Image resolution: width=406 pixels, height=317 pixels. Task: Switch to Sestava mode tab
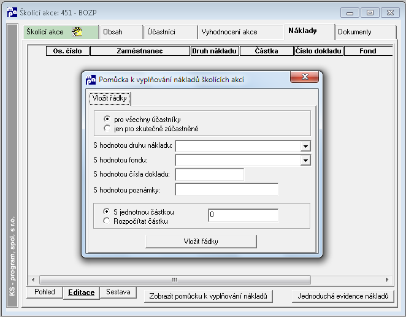click(x=118, y=292)
